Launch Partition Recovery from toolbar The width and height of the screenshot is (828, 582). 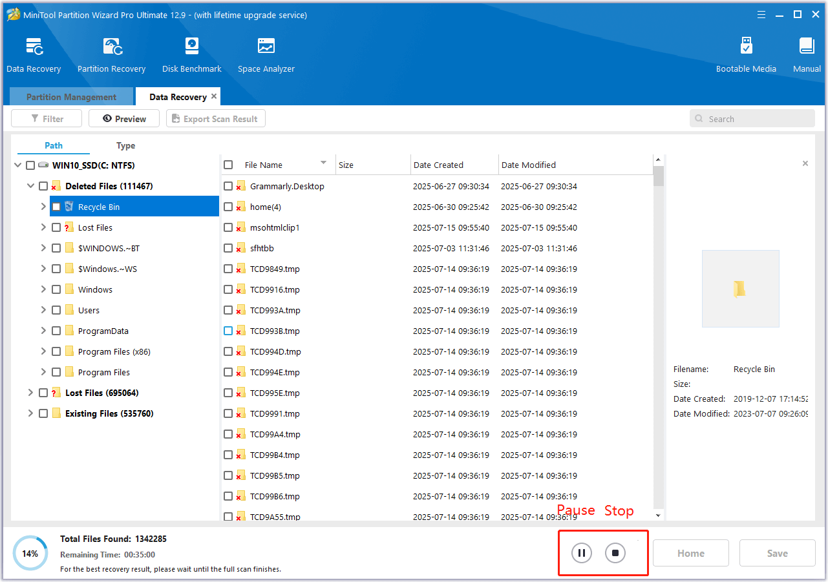tap(112, 47)
